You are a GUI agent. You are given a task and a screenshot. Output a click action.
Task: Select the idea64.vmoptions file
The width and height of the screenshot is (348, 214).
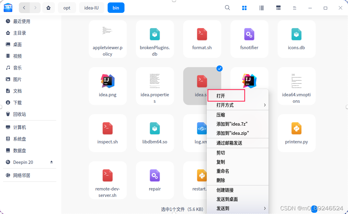point(296,86)
